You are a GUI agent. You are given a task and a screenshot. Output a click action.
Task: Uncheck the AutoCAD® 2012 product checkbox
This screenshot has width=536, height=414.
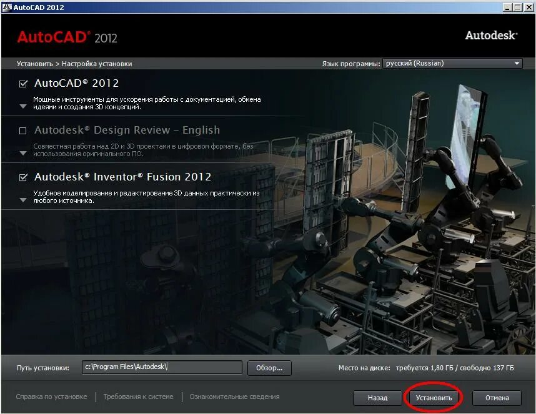click(23, 84)
